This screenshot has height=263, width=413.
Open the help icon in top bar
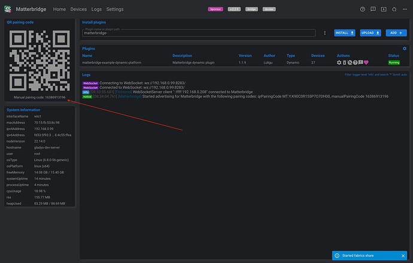click(363, 9)
